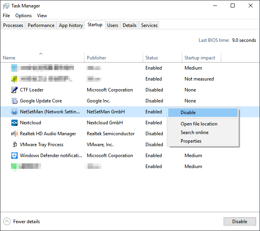This screenshot has width=260, height=231.
Task: Click the CTF Loader icon
Action: click(x=14, y=90)
